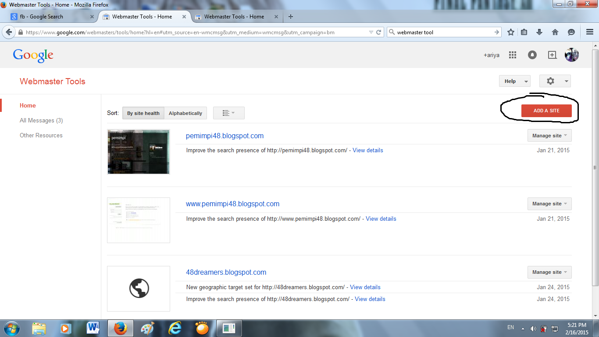The width and height of the screenshot is (599, 337).
Task: Click the Firefox taskbar icon
Action: coord(120,328)
